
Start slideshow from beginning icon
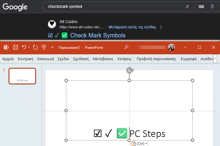click(x=44, y=47)
